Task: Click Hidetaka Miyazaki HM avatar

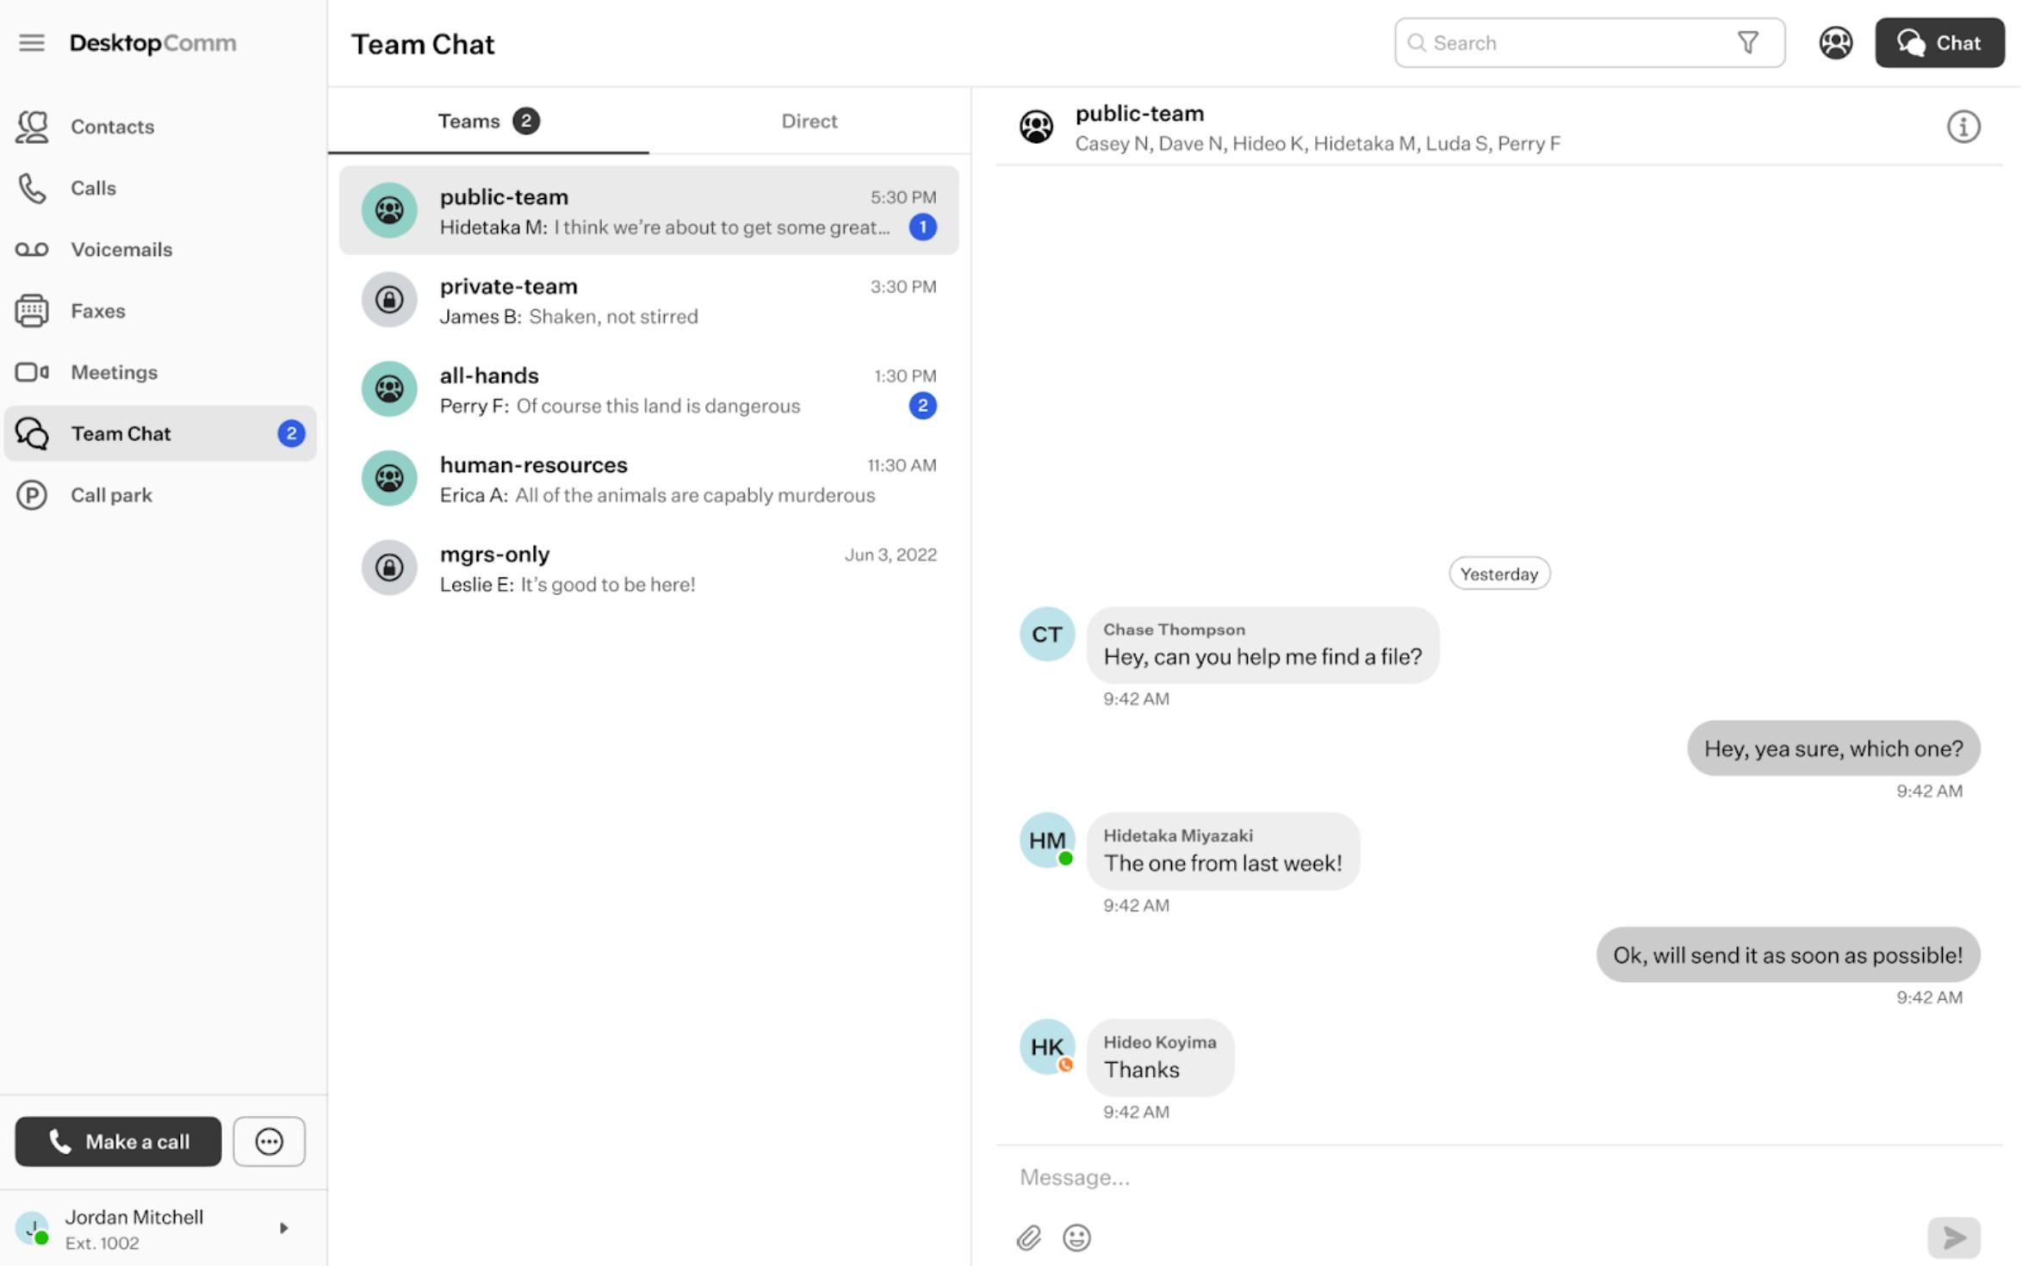Action: (x=1046, y=841)
